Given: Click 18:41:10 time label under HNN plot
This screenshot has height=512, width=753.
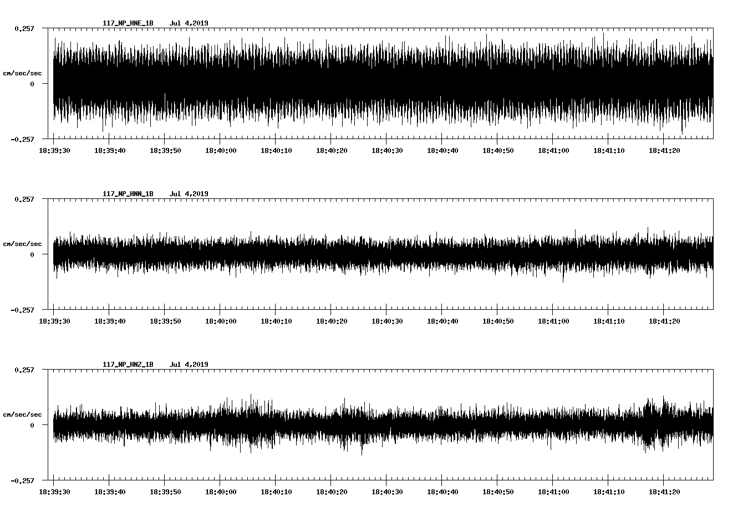Looking at the screenshot, I should tap(609, 321).
